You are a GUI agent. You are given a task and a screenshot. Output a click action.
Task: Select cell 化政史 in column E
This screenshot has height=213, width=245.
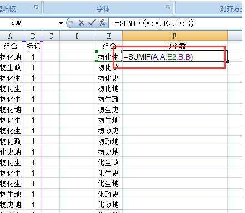click(x=109, y=194)
